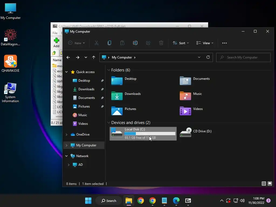Open Microsoft Edge from taskbar

coord(176,201)
